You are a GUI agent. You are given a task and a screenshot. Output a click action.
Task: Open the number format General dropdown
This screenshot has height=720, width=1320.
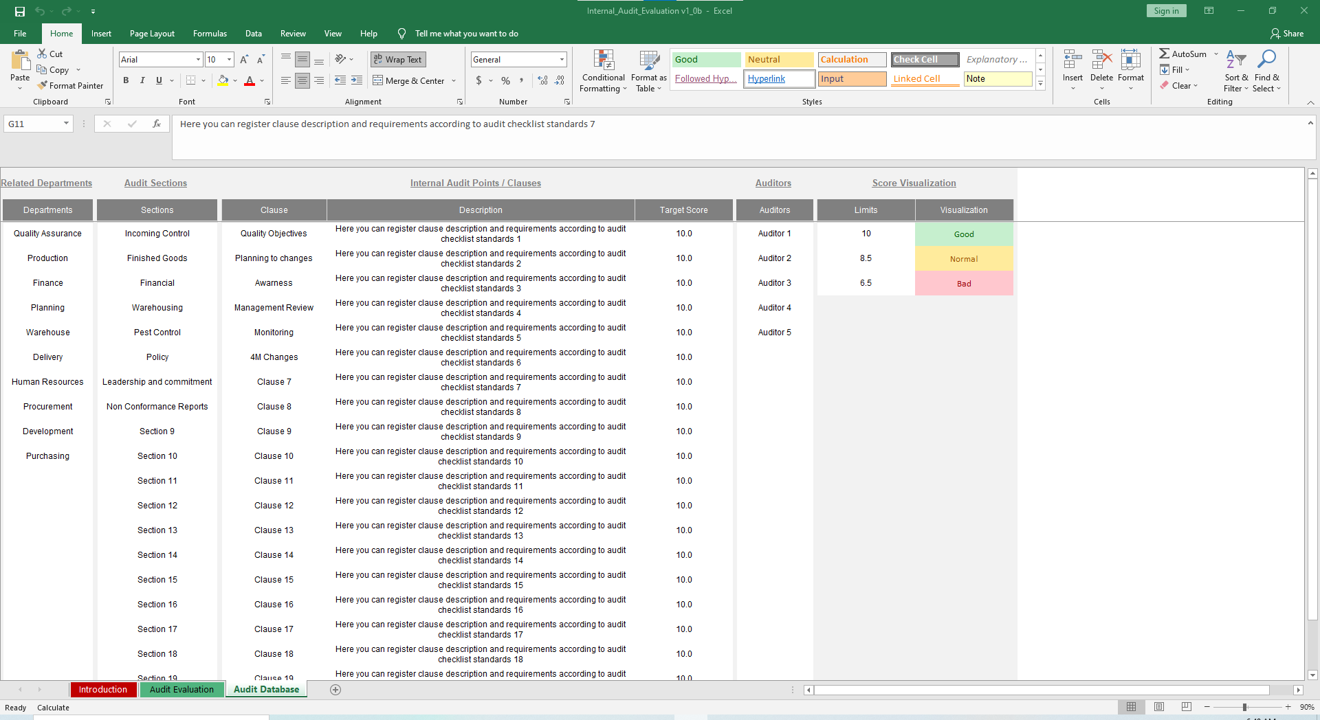click(562, 60)
